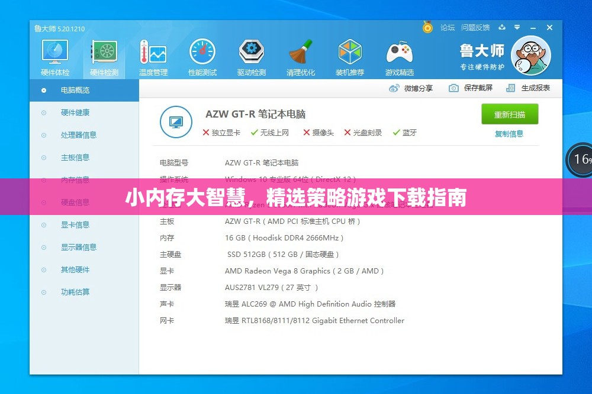Click the 独立显卡 status indicator
The width and height of the screenshot is (592, 394).
(221, 132)
